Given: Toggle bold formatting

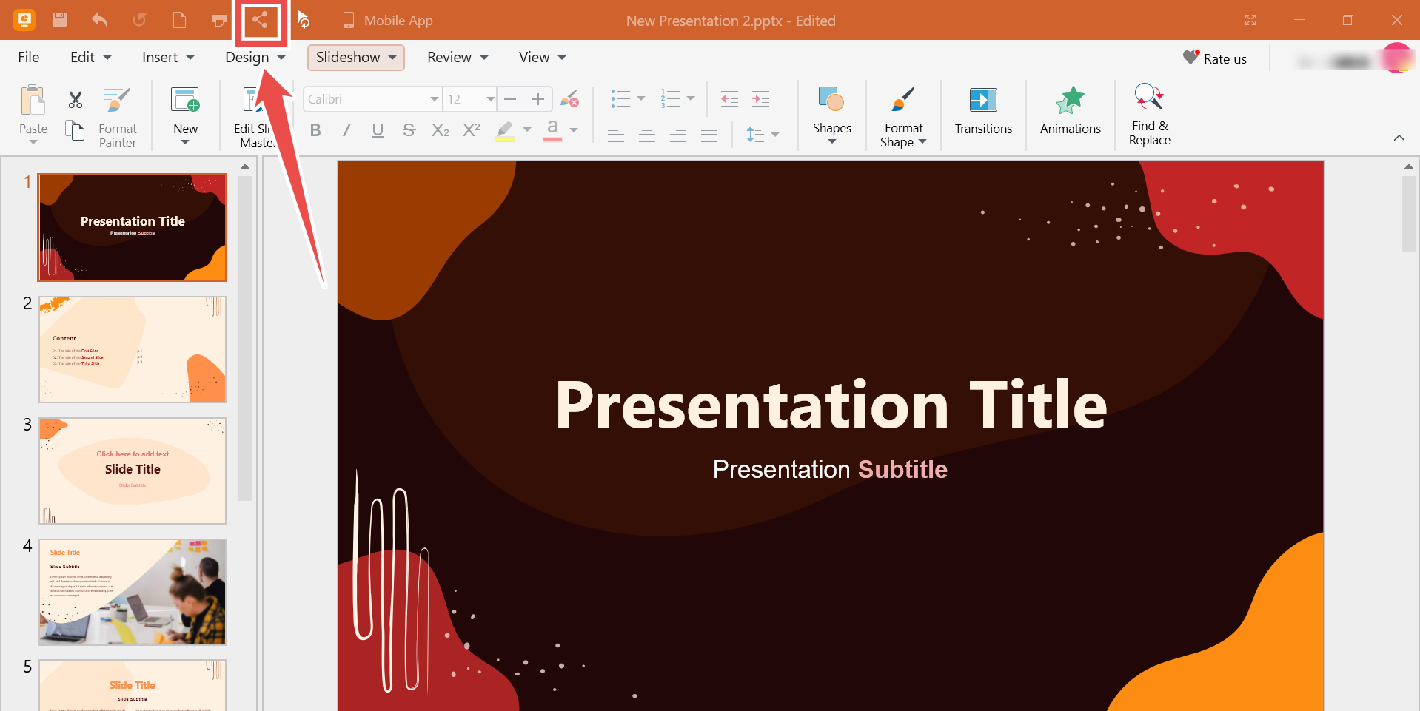Looking at the screenshot, I should pos(315,130).
